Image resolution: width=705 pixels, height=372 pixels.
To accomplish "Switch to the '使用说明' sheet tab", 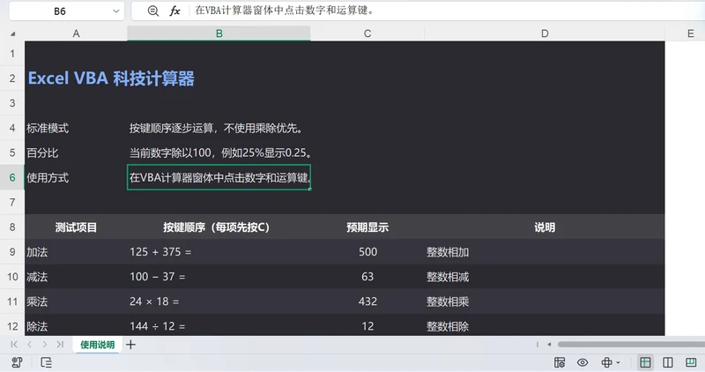I will (x=97, y=345).
